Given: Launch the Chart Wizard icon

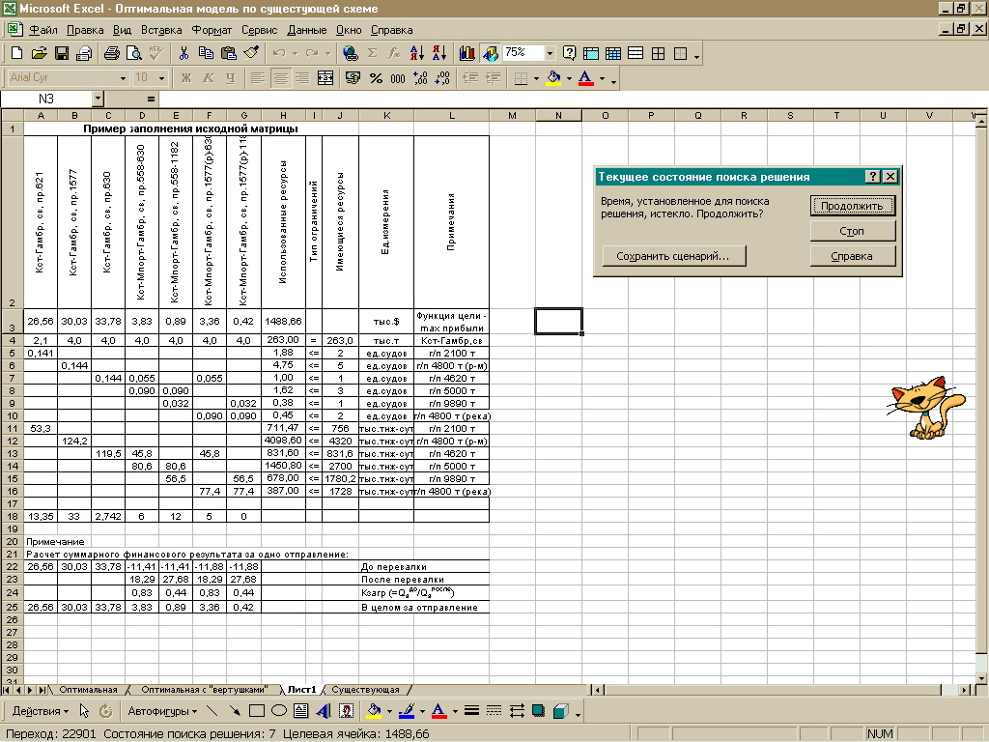Looking at the screenshot, I should point(467,54).
